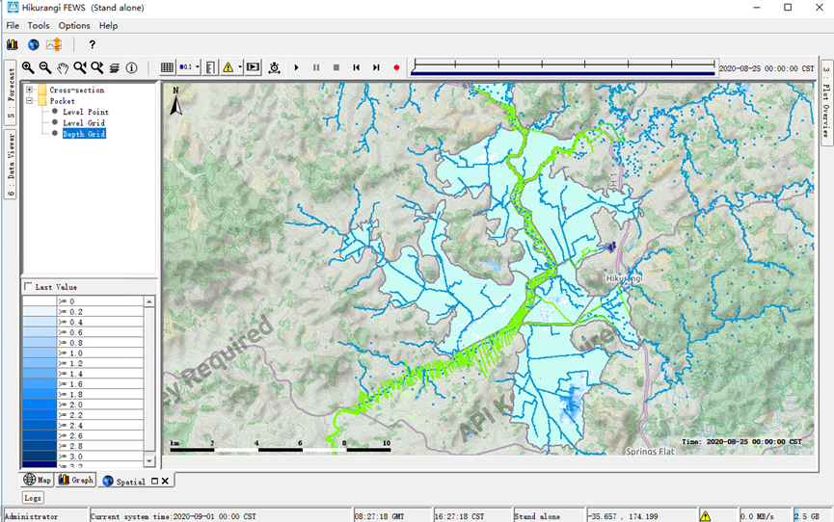Click the play animation button
Screen dimensions: 834x522
(296, 67)
